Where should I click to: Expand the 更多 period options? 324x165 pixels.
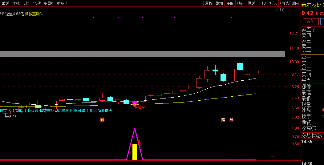point(62,3)
